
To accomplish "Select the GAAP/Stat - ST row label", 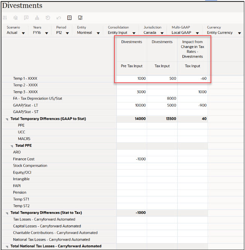I will point(26,112).
